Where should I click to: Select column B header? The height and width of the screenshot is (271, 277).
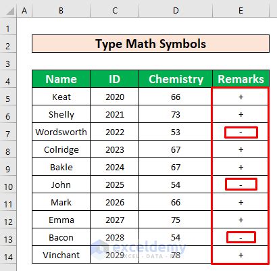[61, 11]
